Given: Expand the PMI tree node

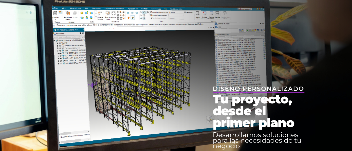Looking at the screenshot, I should click(x=58, y=43).
